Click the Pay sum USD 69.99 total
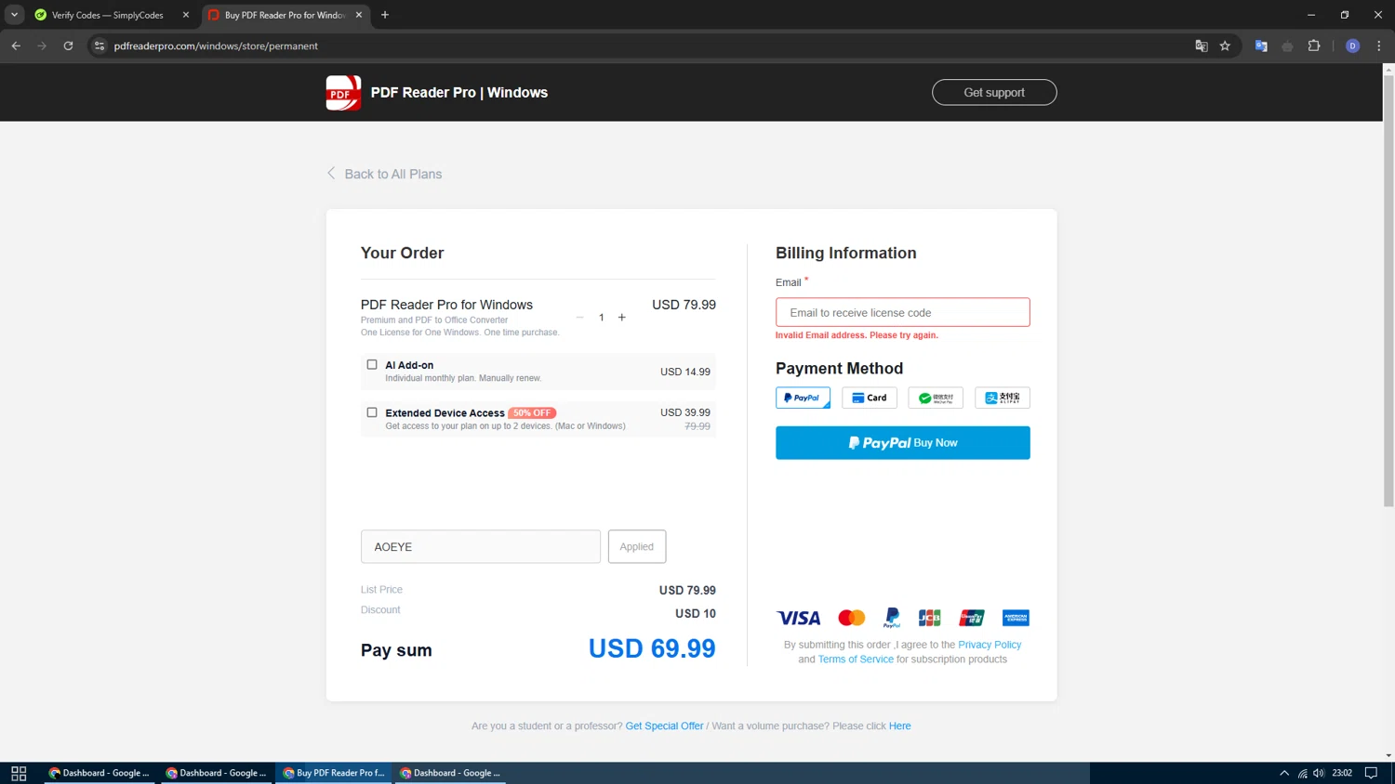 click(x=652, y=648)
